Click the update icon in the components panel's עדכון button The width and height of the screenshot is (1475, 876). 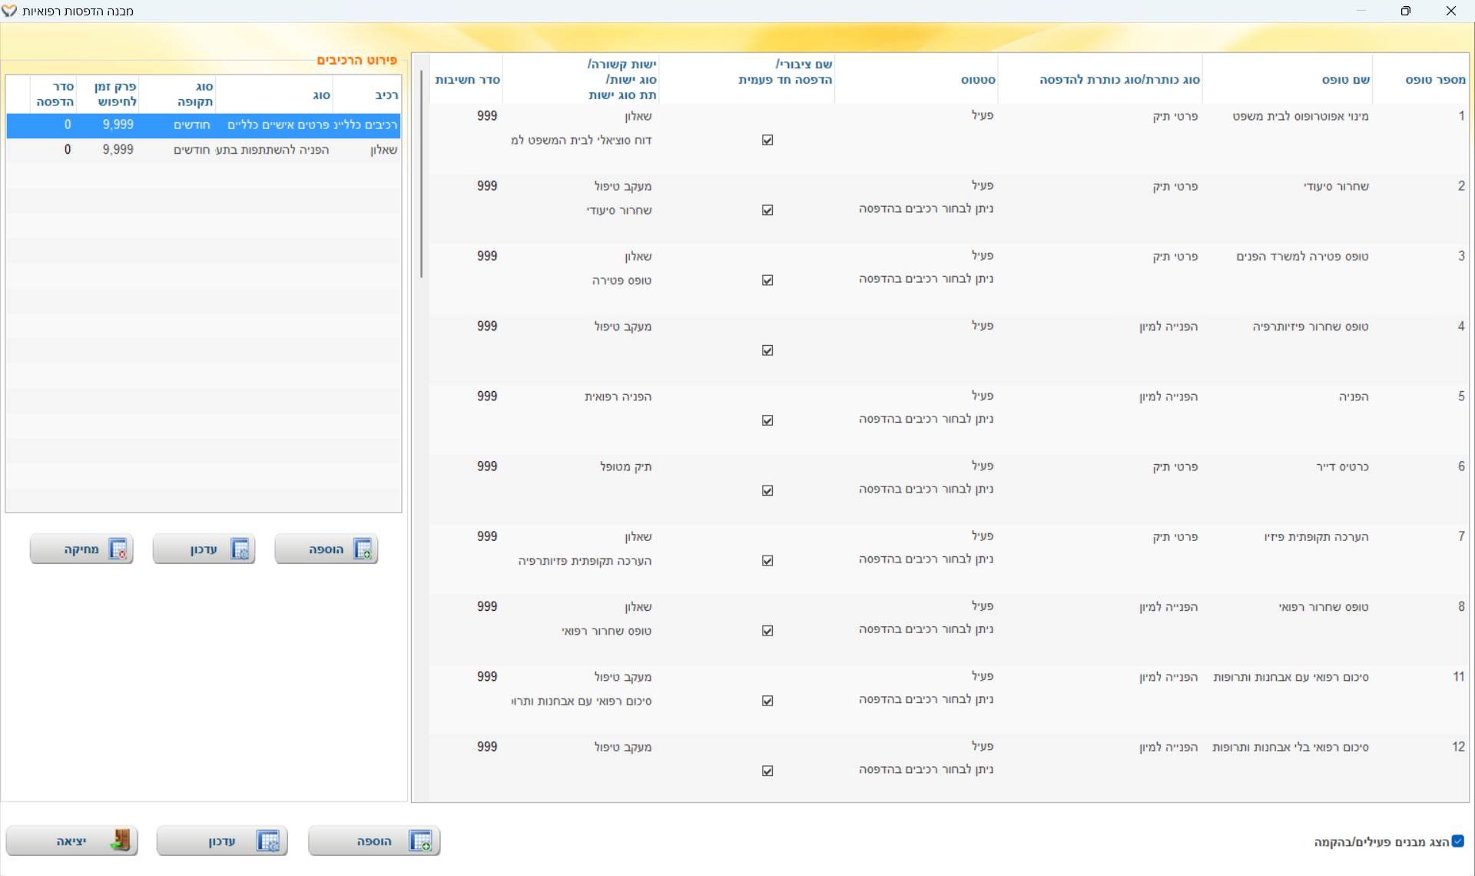[x=240, y=549]
